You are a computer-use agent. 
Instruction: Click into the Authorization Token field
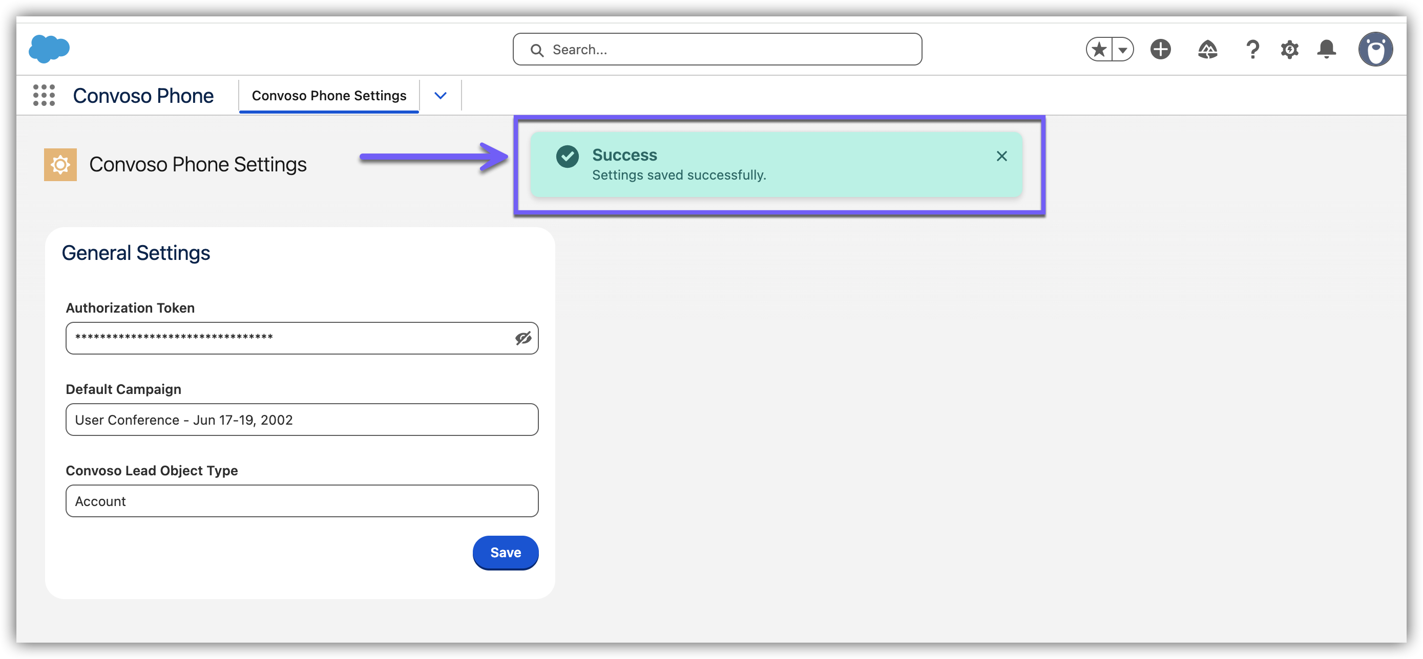[x=287, y=338]
